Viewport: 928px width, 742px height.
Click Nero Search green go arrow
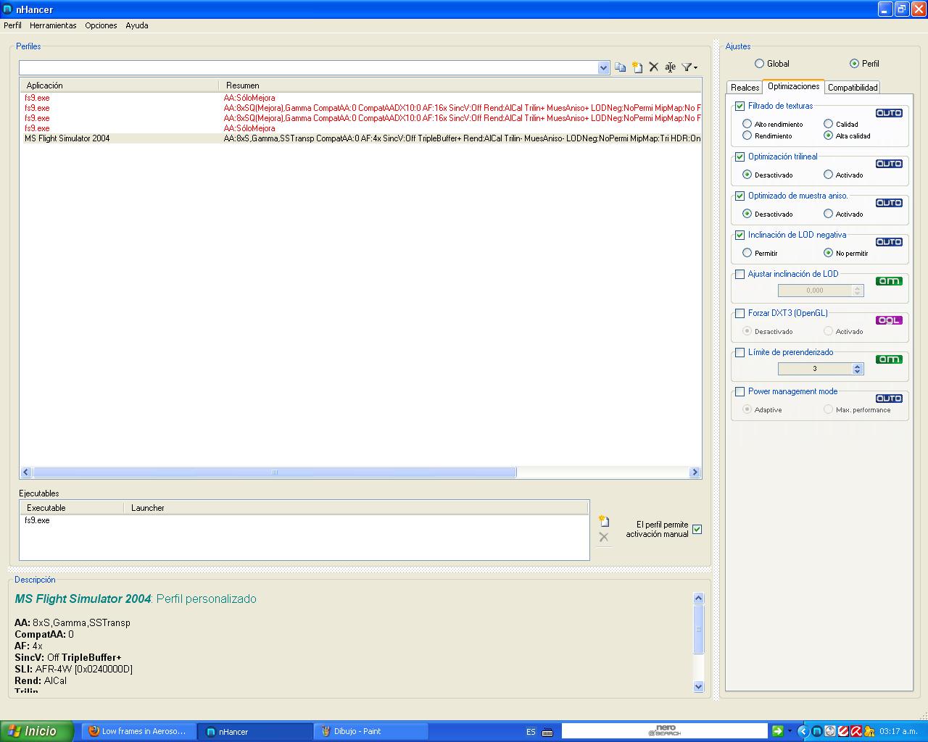pos(778,731)
